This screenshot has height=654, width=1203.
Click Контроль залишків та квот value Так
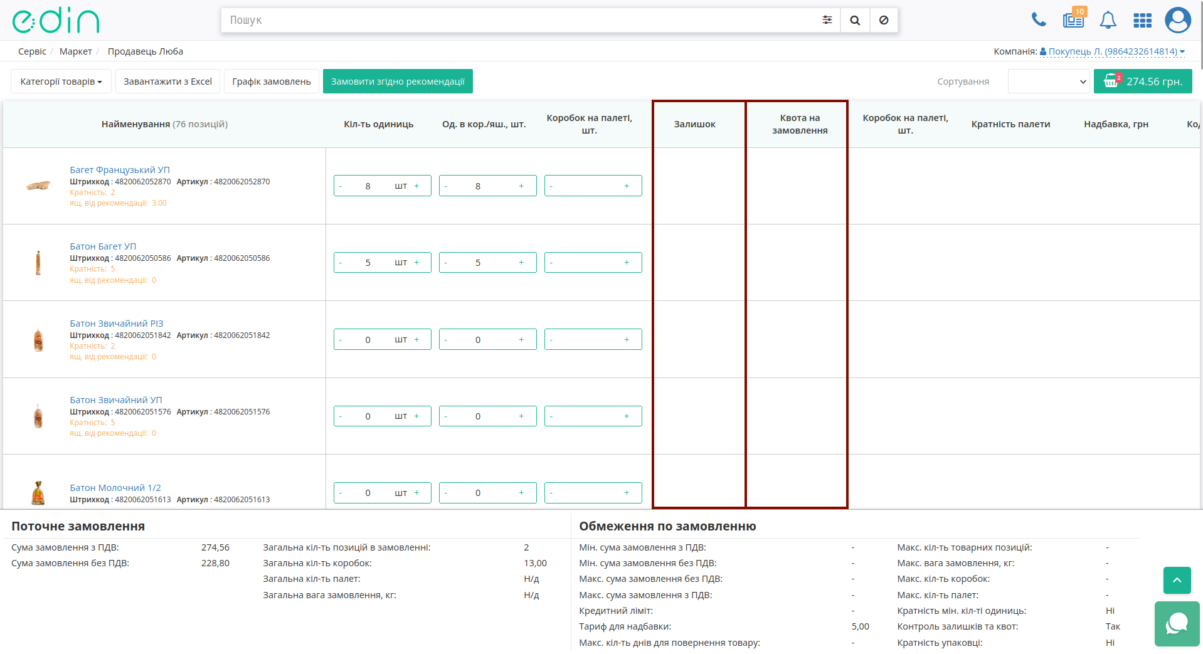[x=1113, y=626]
